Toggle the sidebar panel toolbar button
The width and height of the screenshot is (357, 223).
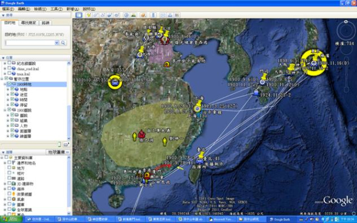coord(79,15)
